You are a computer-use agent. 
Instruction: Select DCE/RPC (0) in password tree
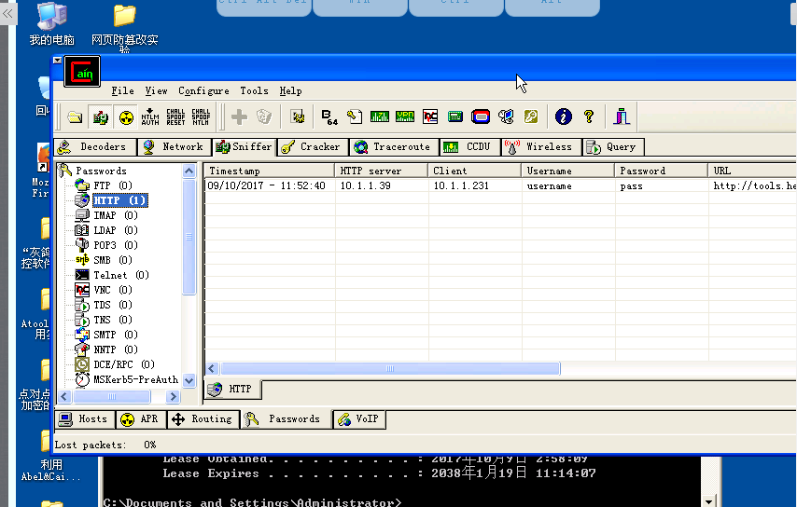(x=124, y=364)
